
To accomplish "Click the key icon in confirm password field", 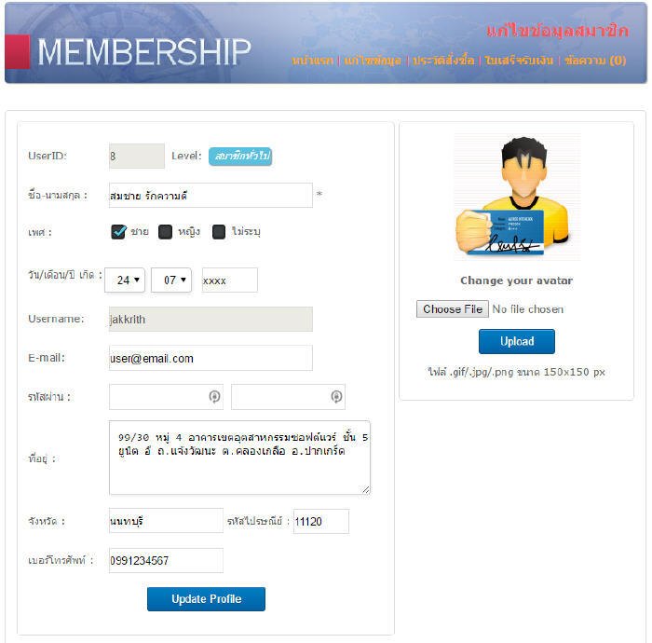I will click(336, 397).
